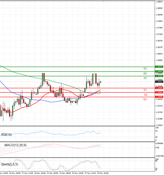
Task: Click the R1 resistance label
Action: [145, 78]
